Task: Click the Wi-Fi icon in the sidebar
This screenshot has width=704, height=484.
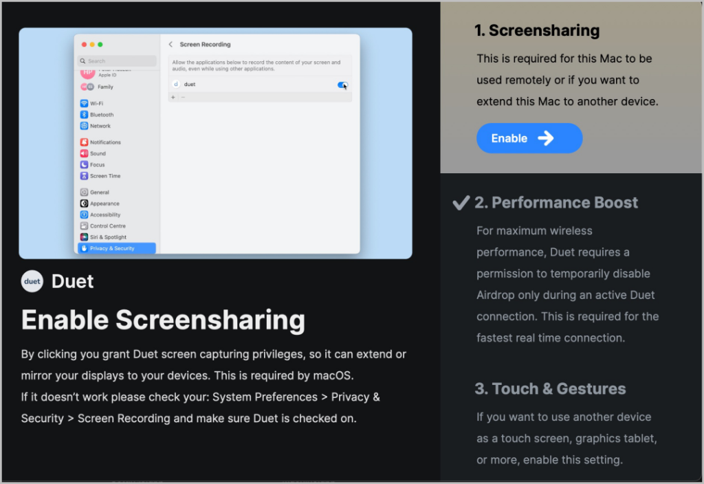Action: pos(84,103)
